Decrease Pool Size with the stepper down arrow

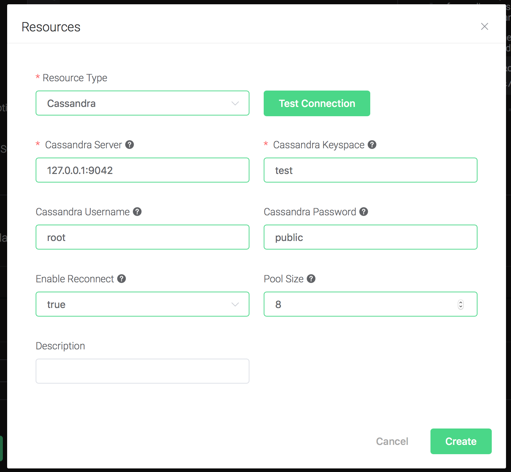tap(461, 307)
